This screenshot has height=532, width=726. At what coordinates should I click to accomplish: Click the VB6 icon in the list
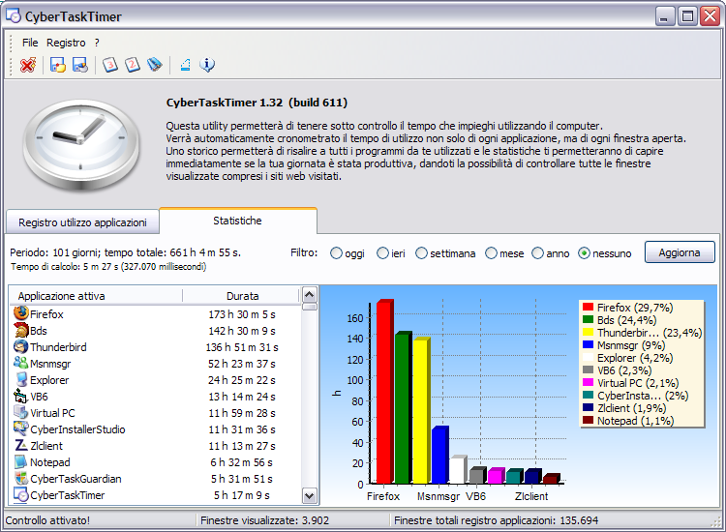pyautogui.click(x=21, y=396)
